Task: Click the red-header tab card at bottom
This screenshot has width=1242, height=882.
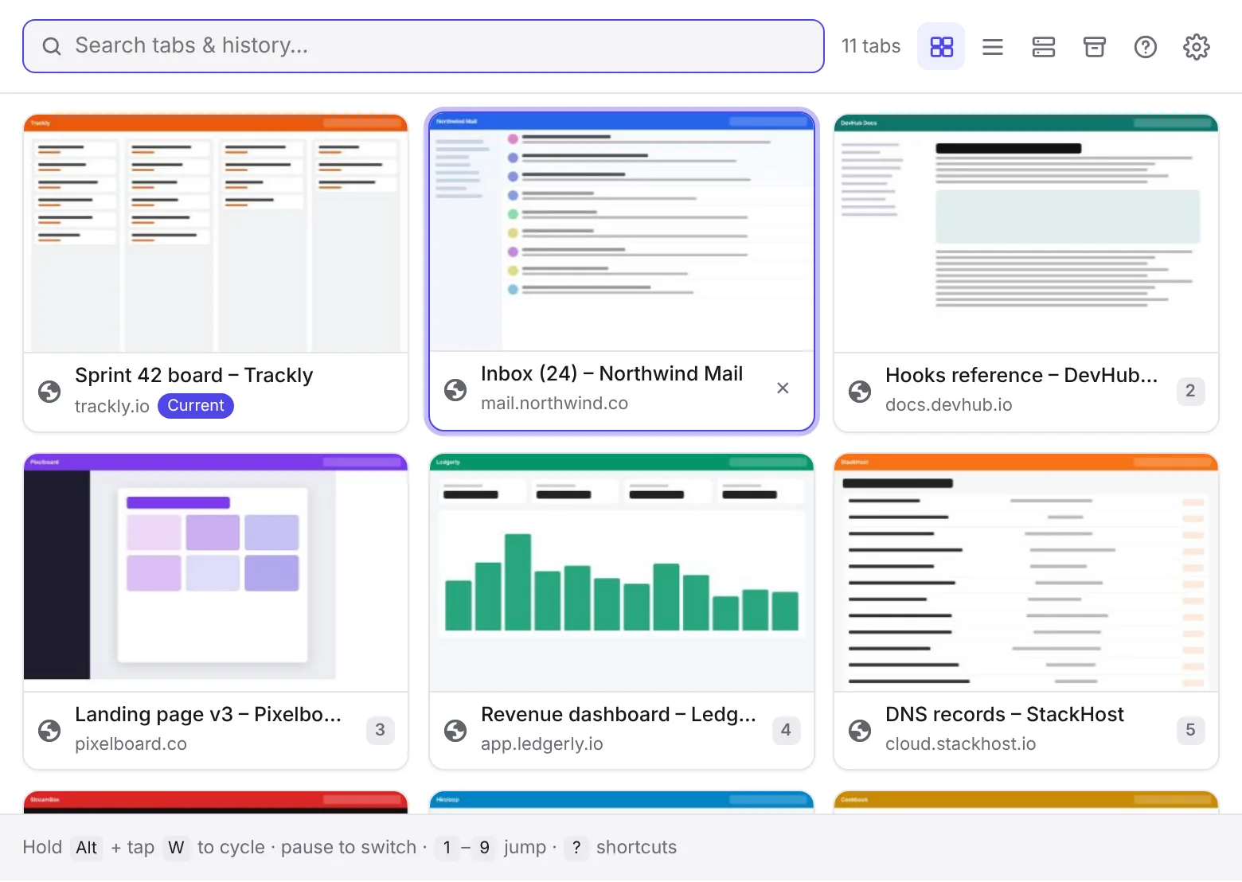Action: (216, 802)
